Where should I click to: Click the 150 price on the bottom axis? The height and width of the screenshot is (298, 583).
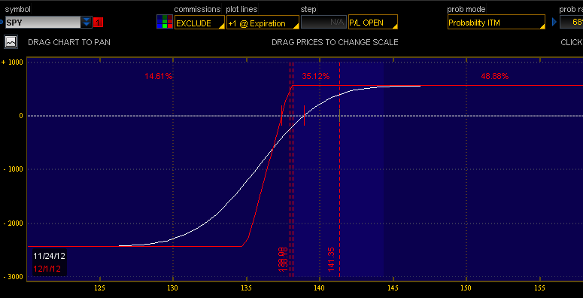click(x=466, y=287)
